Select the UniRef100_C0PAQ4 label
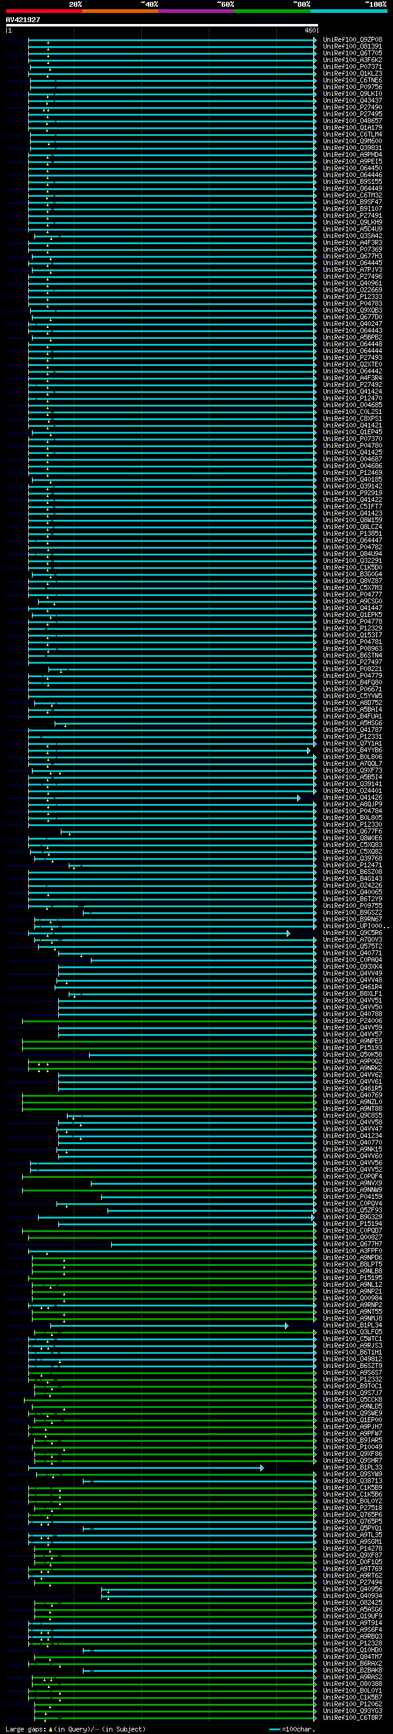393x1734 pixels. click(352, 960)
